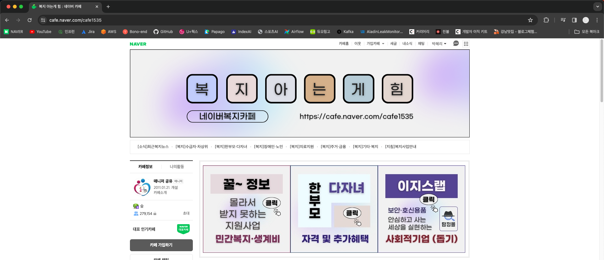
Task: Go to 카페홈 in top menu
Action: (x=344, y=44)
